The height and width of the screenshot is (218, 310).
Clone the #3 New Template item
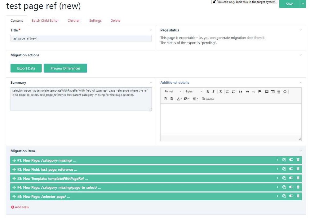click(284, 178)
